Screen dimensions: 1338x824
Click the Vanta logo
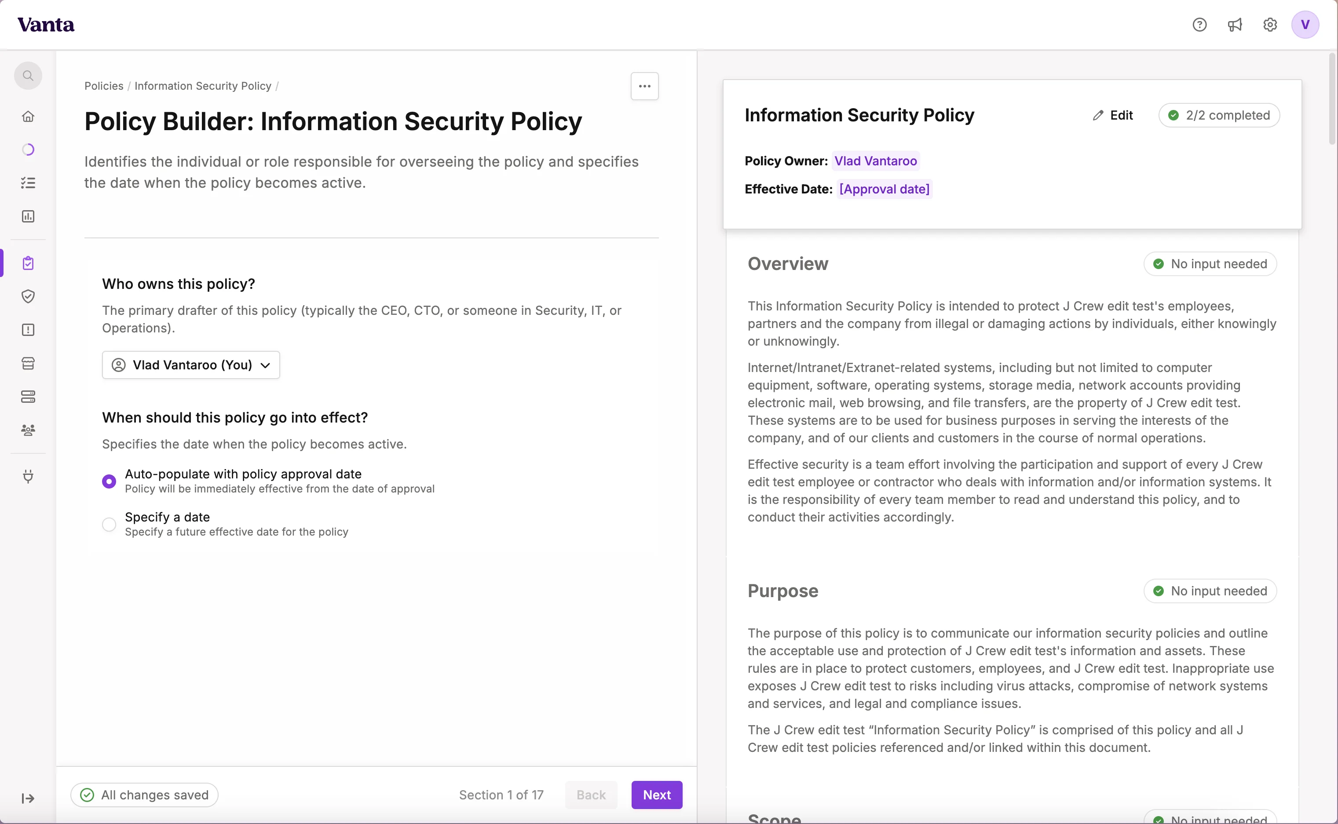[x=46, y=25]
